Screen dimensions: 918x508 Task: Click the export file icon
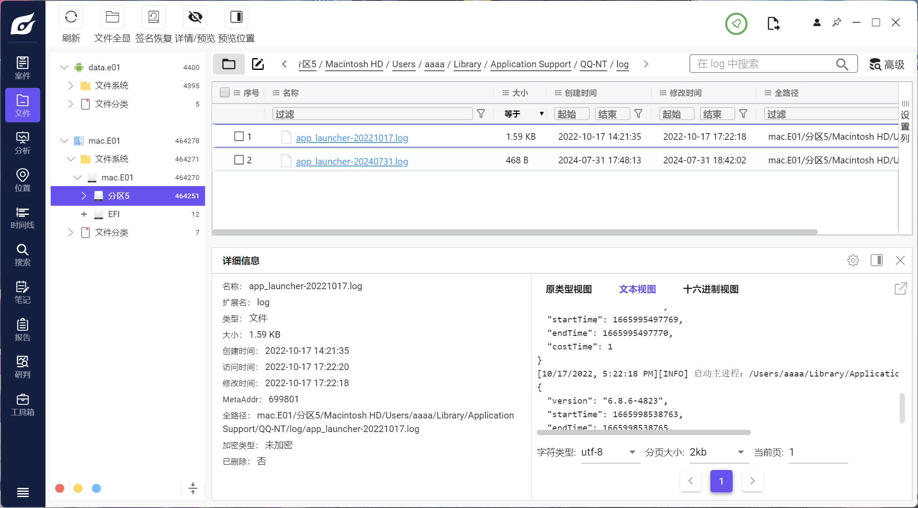click(773, 23)
